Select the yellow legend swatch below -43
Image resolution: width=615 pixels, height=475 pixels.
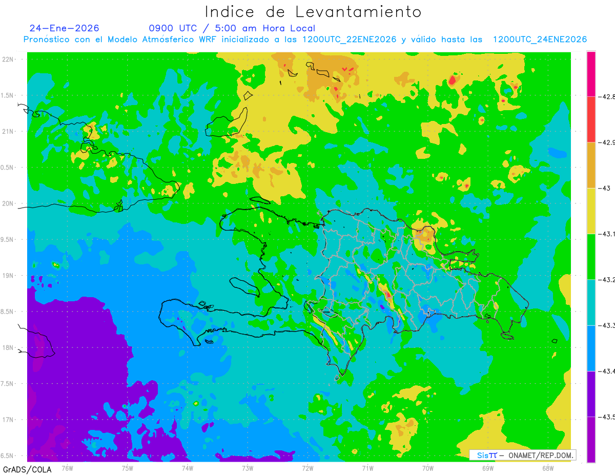coord(591,211)
